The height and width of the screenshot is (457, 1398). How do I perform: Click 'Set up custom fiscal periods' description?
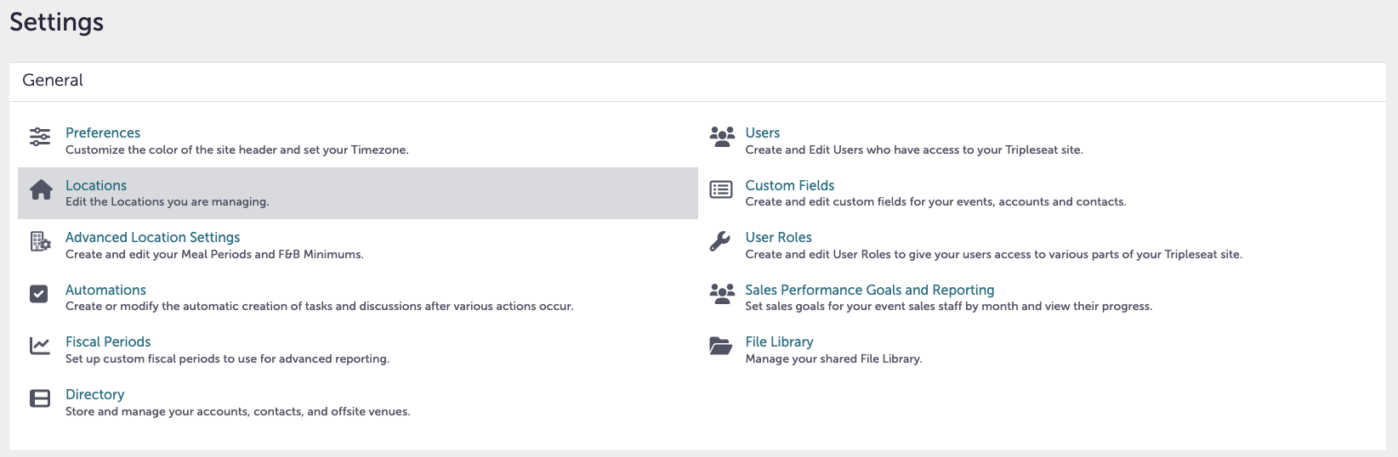[227, 358]
